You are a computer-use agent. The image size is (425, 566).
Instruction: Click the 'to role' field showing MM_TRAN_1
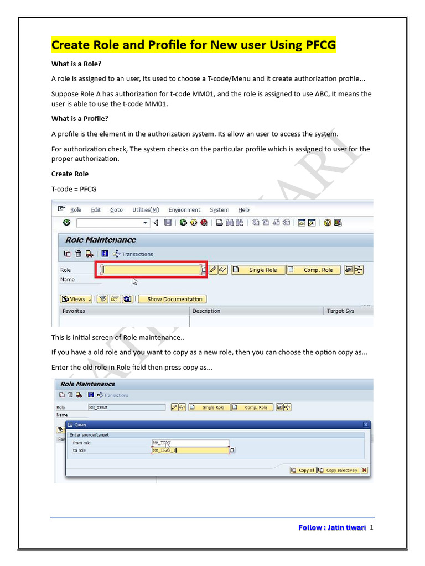point(190,450)
